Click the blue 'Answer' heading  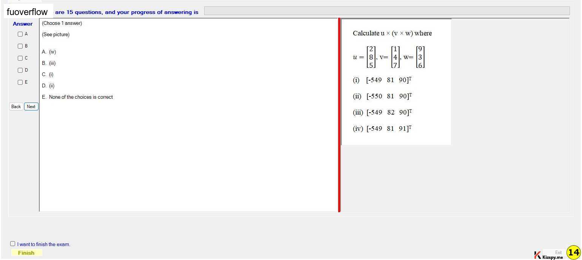coord(23,24)
